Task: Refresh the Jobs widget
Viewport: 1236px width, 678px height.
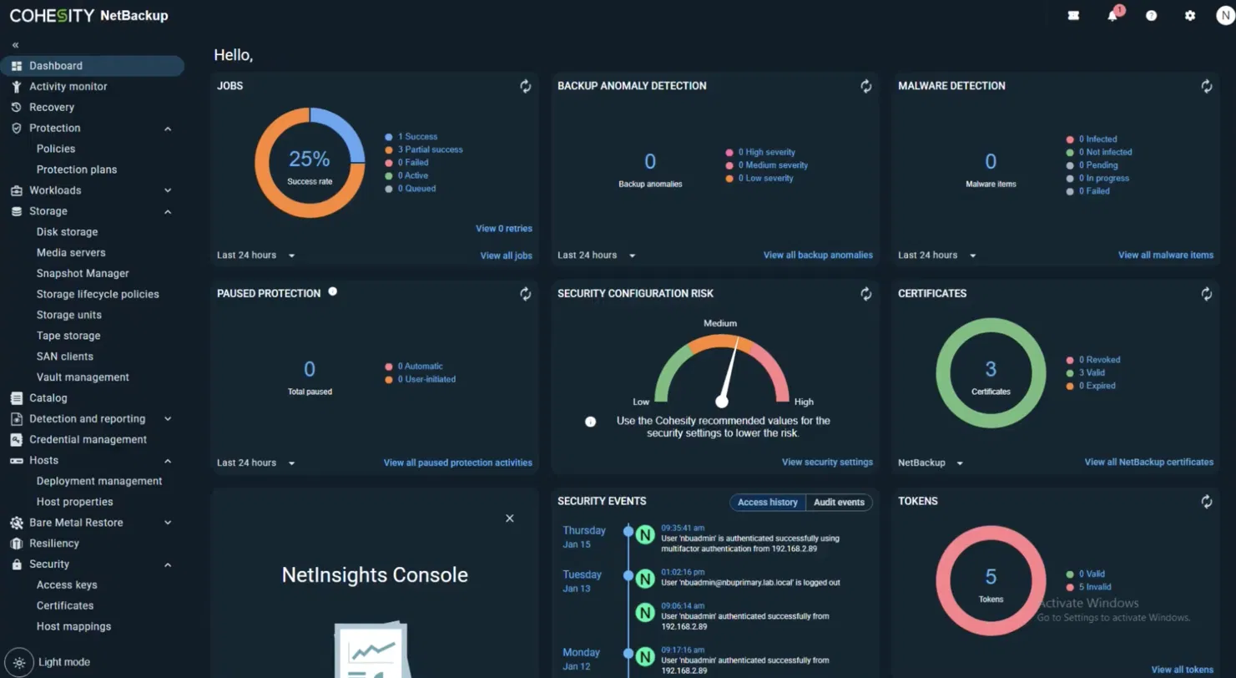Action: (x=526, y=86)
